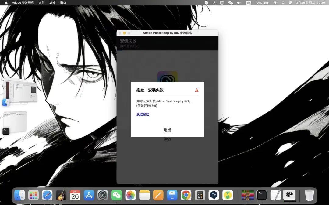
Task: Open the 文件 menu
Action: click(x=41, y=3)
